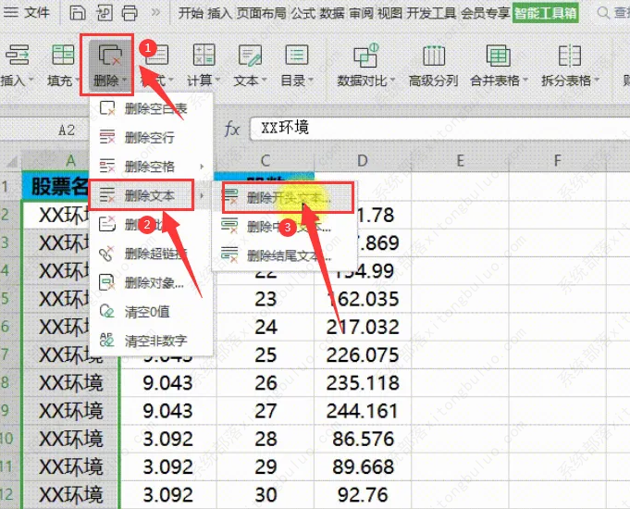Switch to the 视图 tab
The width and height of the screenshot is (630, 509).
coord(389,13)
